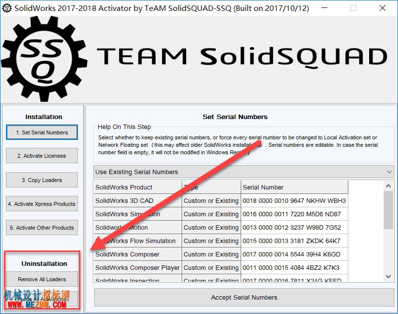Minimize the Activator window
398x314 pixels.
click(325, 8)
